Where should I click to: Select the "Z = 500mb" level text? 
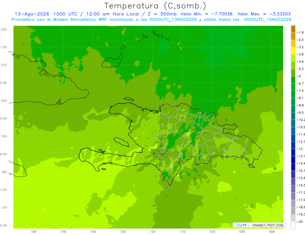(x=161, y=14)
